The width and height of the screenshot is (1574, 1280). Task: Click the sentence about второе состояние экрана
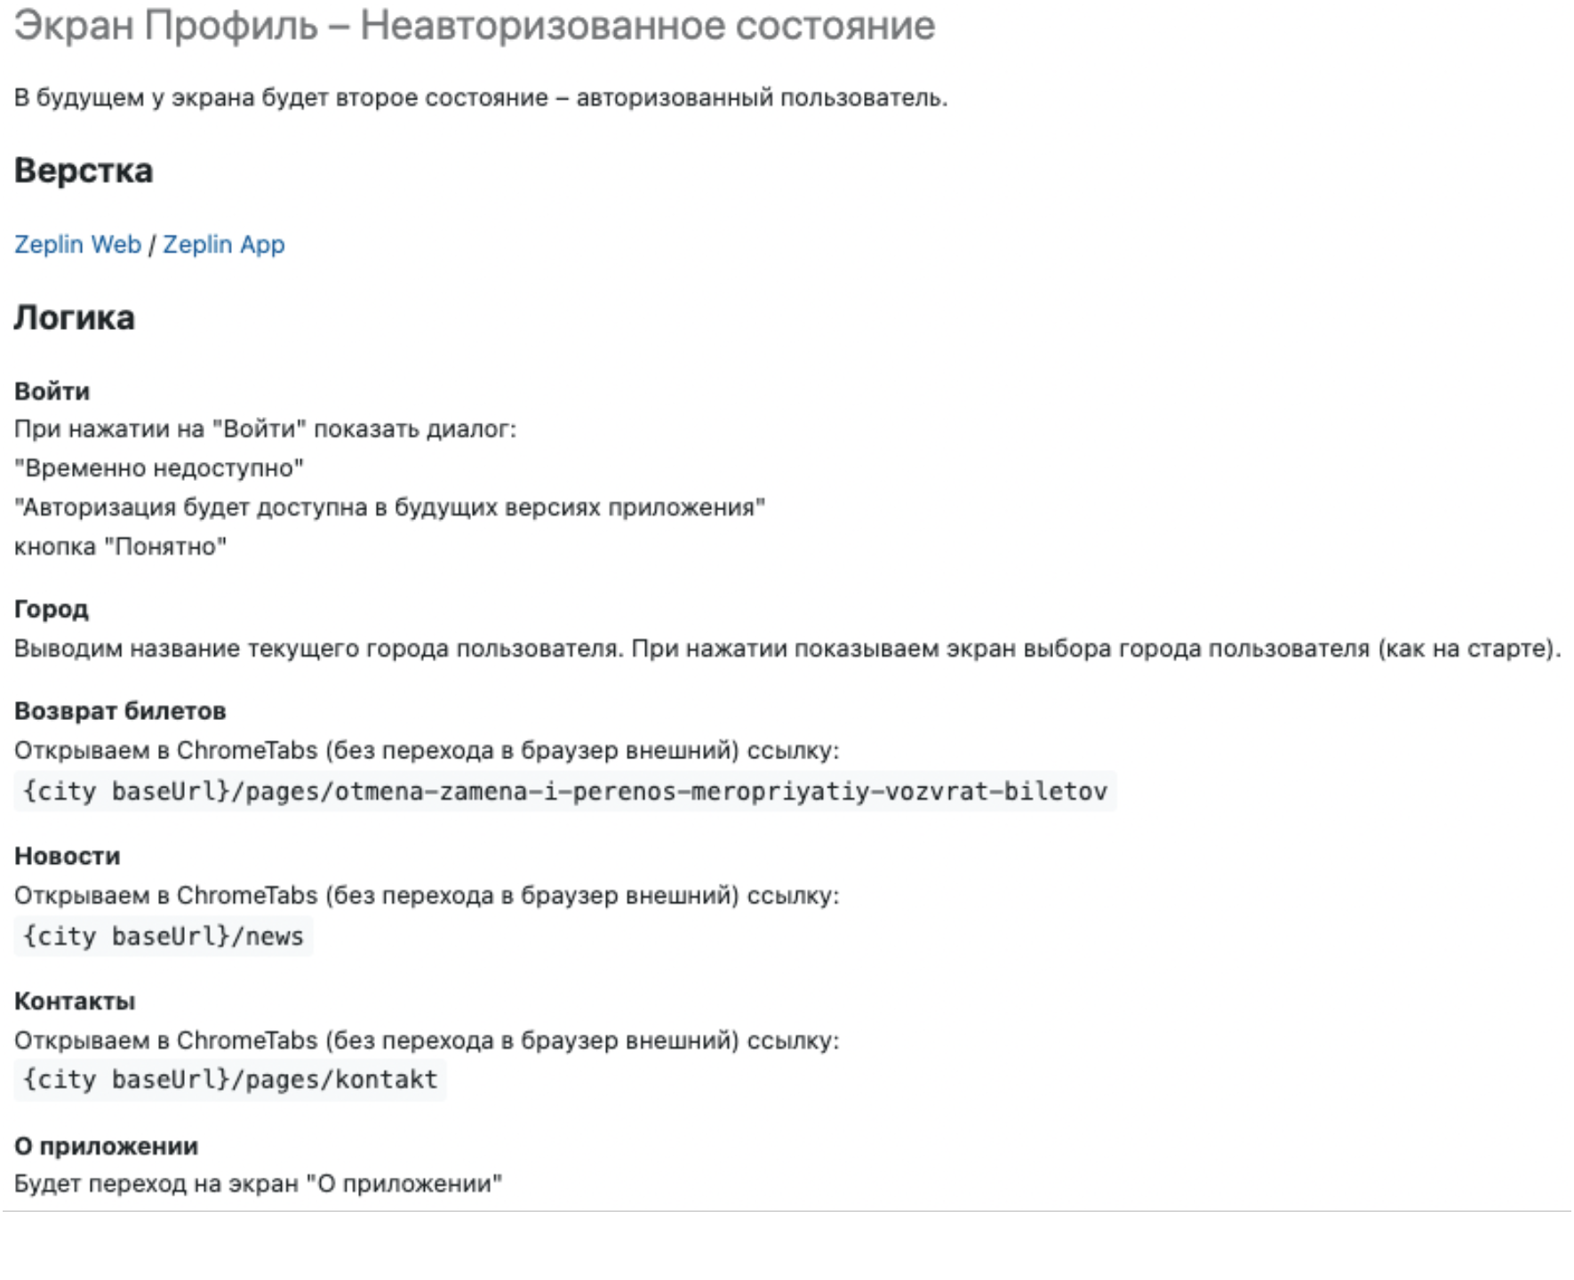coord(481,98)
